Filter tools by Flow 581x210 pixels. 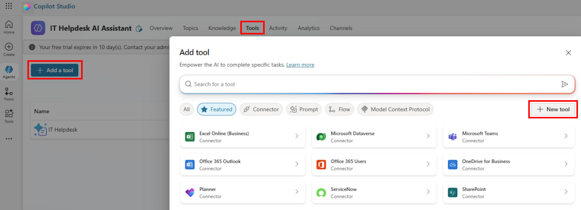tap(339, 109)
